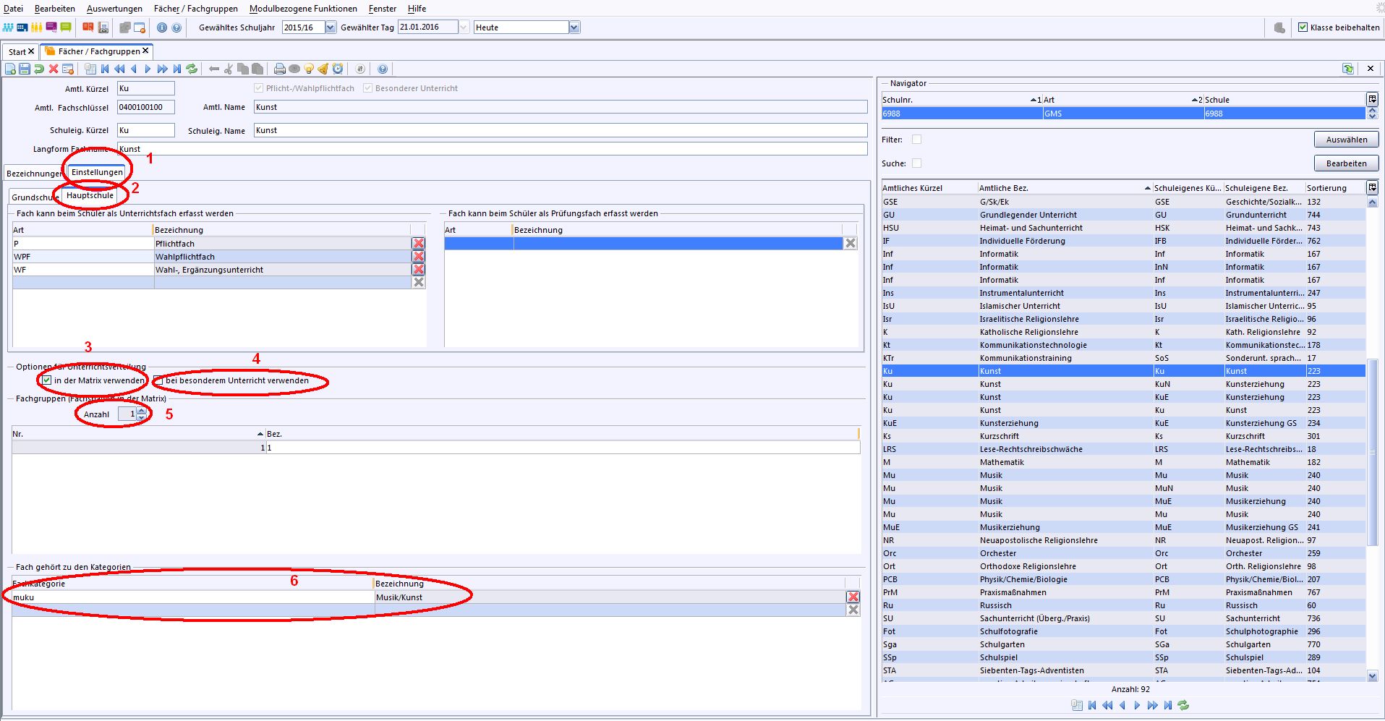This screenshot has width=1385, height=721.
Task: Open column chooser for subjects list grid
Action: pyautogui.click(x=1372, y=187)
